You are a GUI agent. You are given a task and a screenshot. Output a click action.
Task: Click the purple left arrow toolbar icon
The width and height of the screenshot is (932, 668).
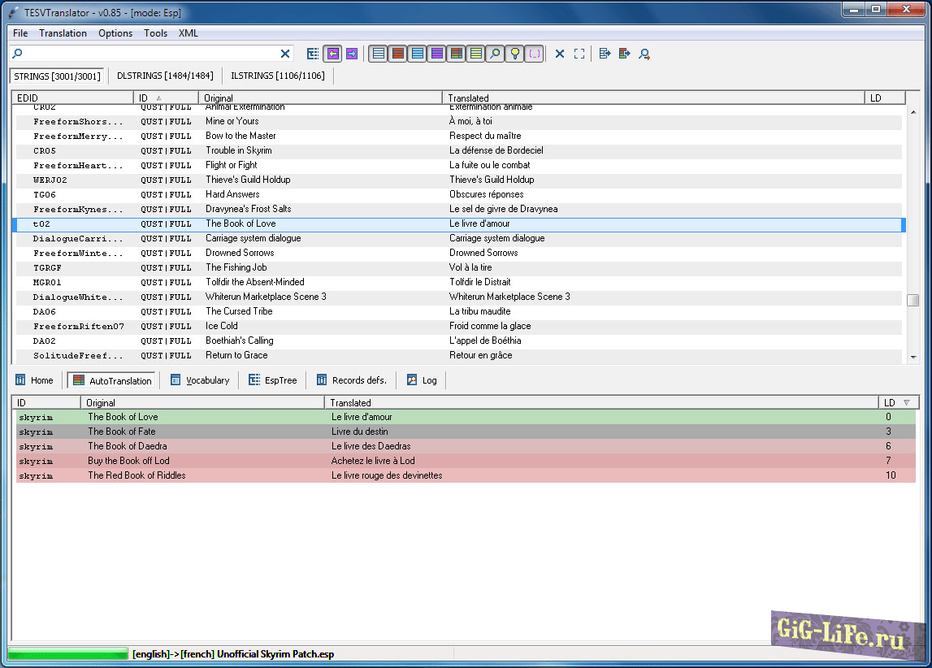coord(332,54)
